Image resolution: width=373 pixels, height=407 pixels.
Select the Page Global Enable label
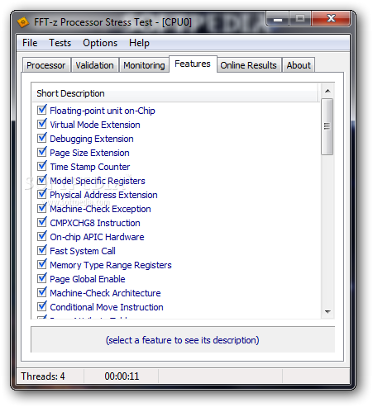pos(88,279)
